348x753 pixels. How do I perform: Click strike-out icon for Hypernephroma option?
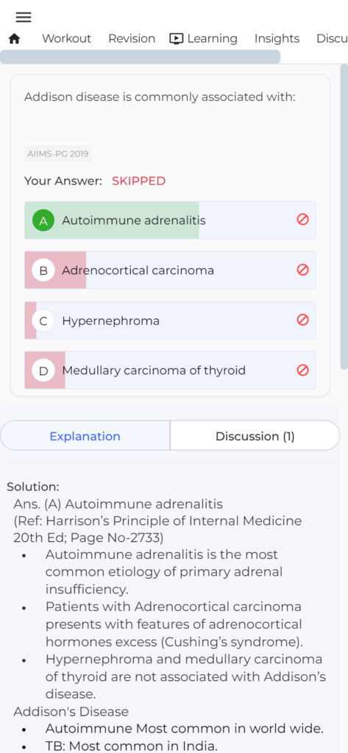(x=302, y=319)
